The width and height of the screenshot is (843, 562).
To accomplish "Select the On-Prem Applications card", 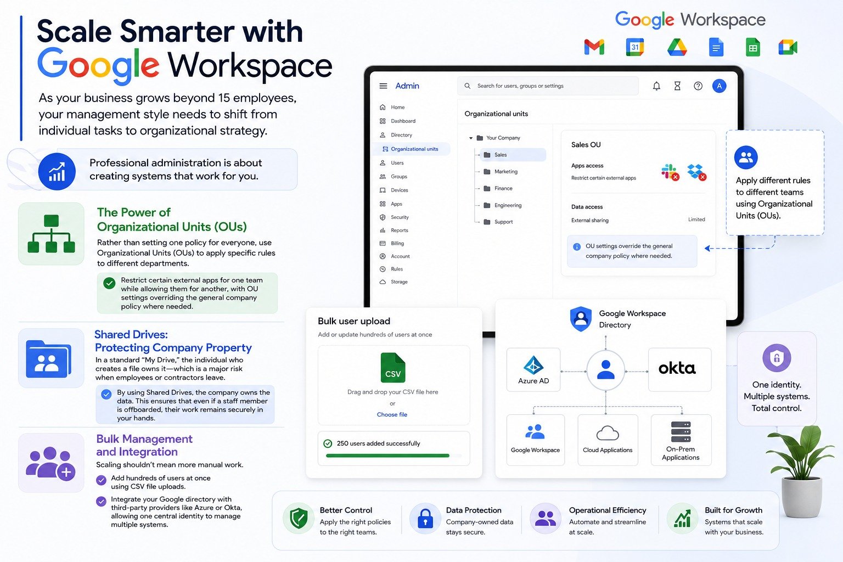I will [x=681, y=440].
